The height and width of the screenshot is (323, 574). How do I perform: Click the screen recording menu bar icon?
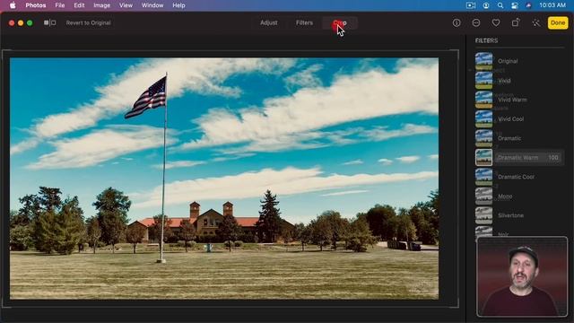click(x=471, y=5)
